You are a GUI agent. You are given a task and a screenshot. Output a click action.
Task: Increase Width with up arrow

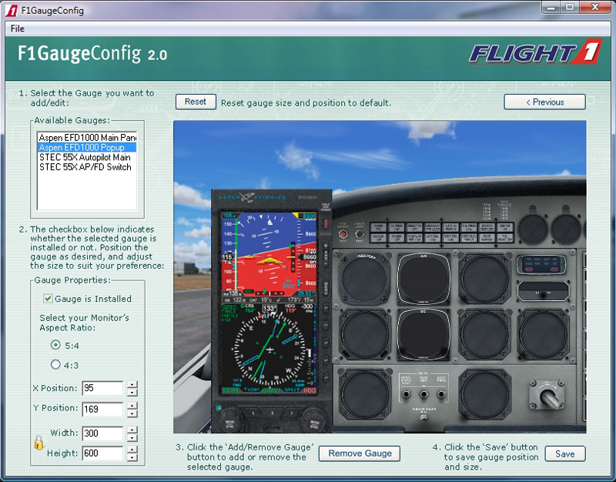pyautogui.click(x=132, y=430)
